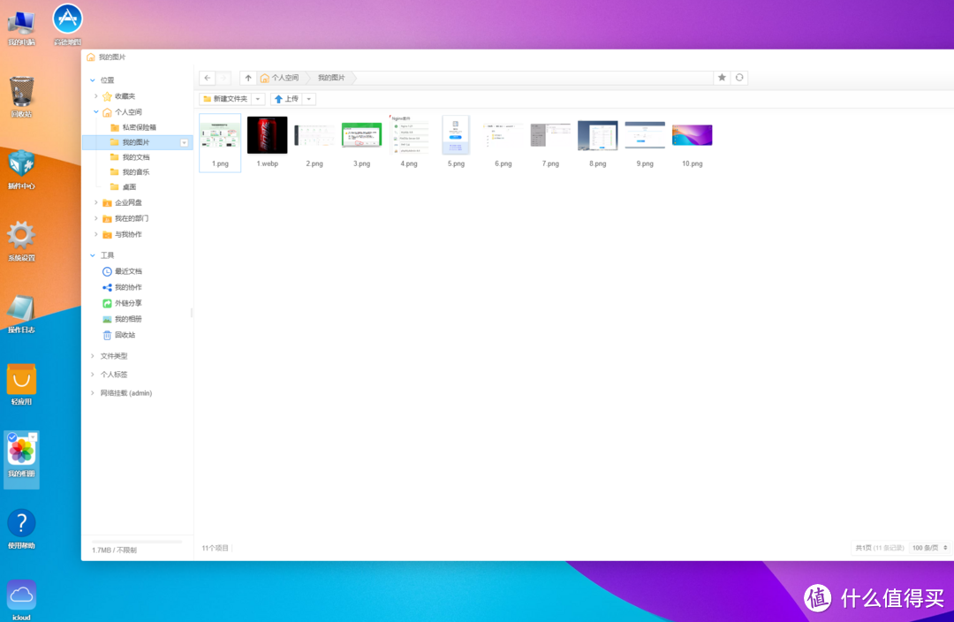954x622 pixels.
Task: Open dropdown arrow next to 上传
Action: click(309, 99)
